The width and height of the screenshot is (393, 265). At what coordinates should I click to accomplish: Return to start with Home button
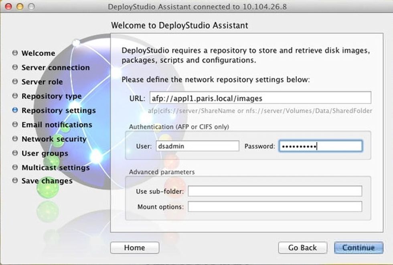(134, 248)
